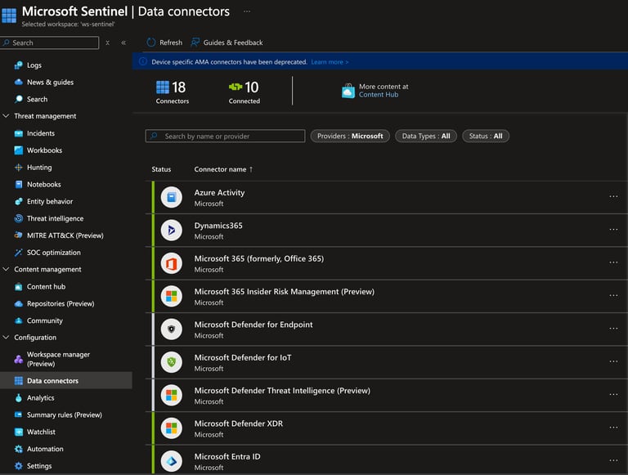Click the SOC optimization wand icon
Image resolution: width=628 pixels, height=475 pixels.
pyautogui.click(x=19, y=253)
